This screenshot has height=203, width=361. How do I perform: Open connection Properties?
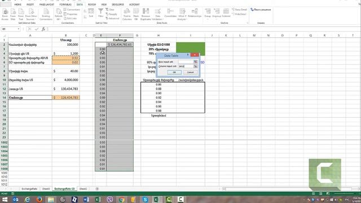pyautogui.click(x=71, y=14)
